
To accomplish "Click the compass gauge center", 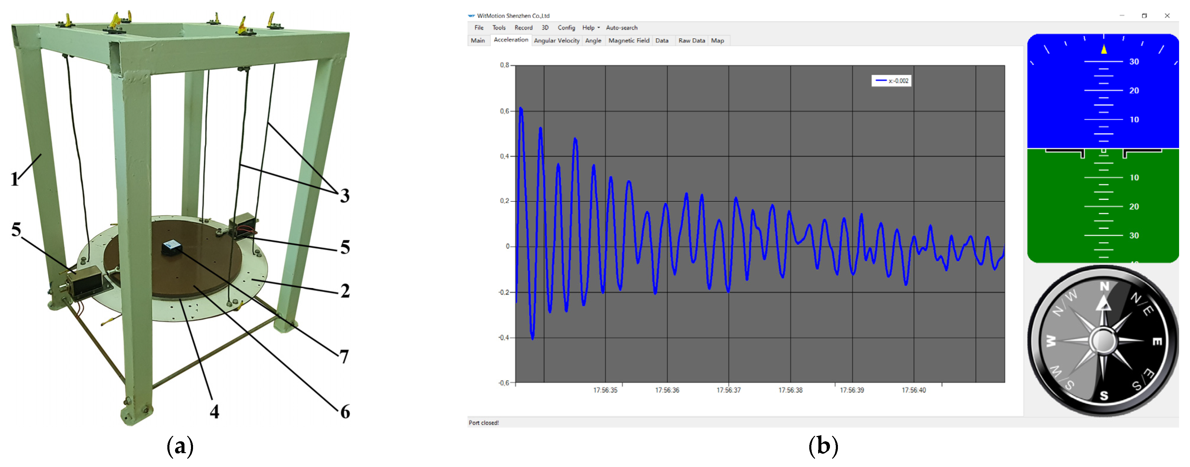I will [x=1103, y=341].
